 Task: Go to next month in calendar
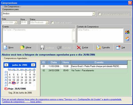(x=33, y=65)
